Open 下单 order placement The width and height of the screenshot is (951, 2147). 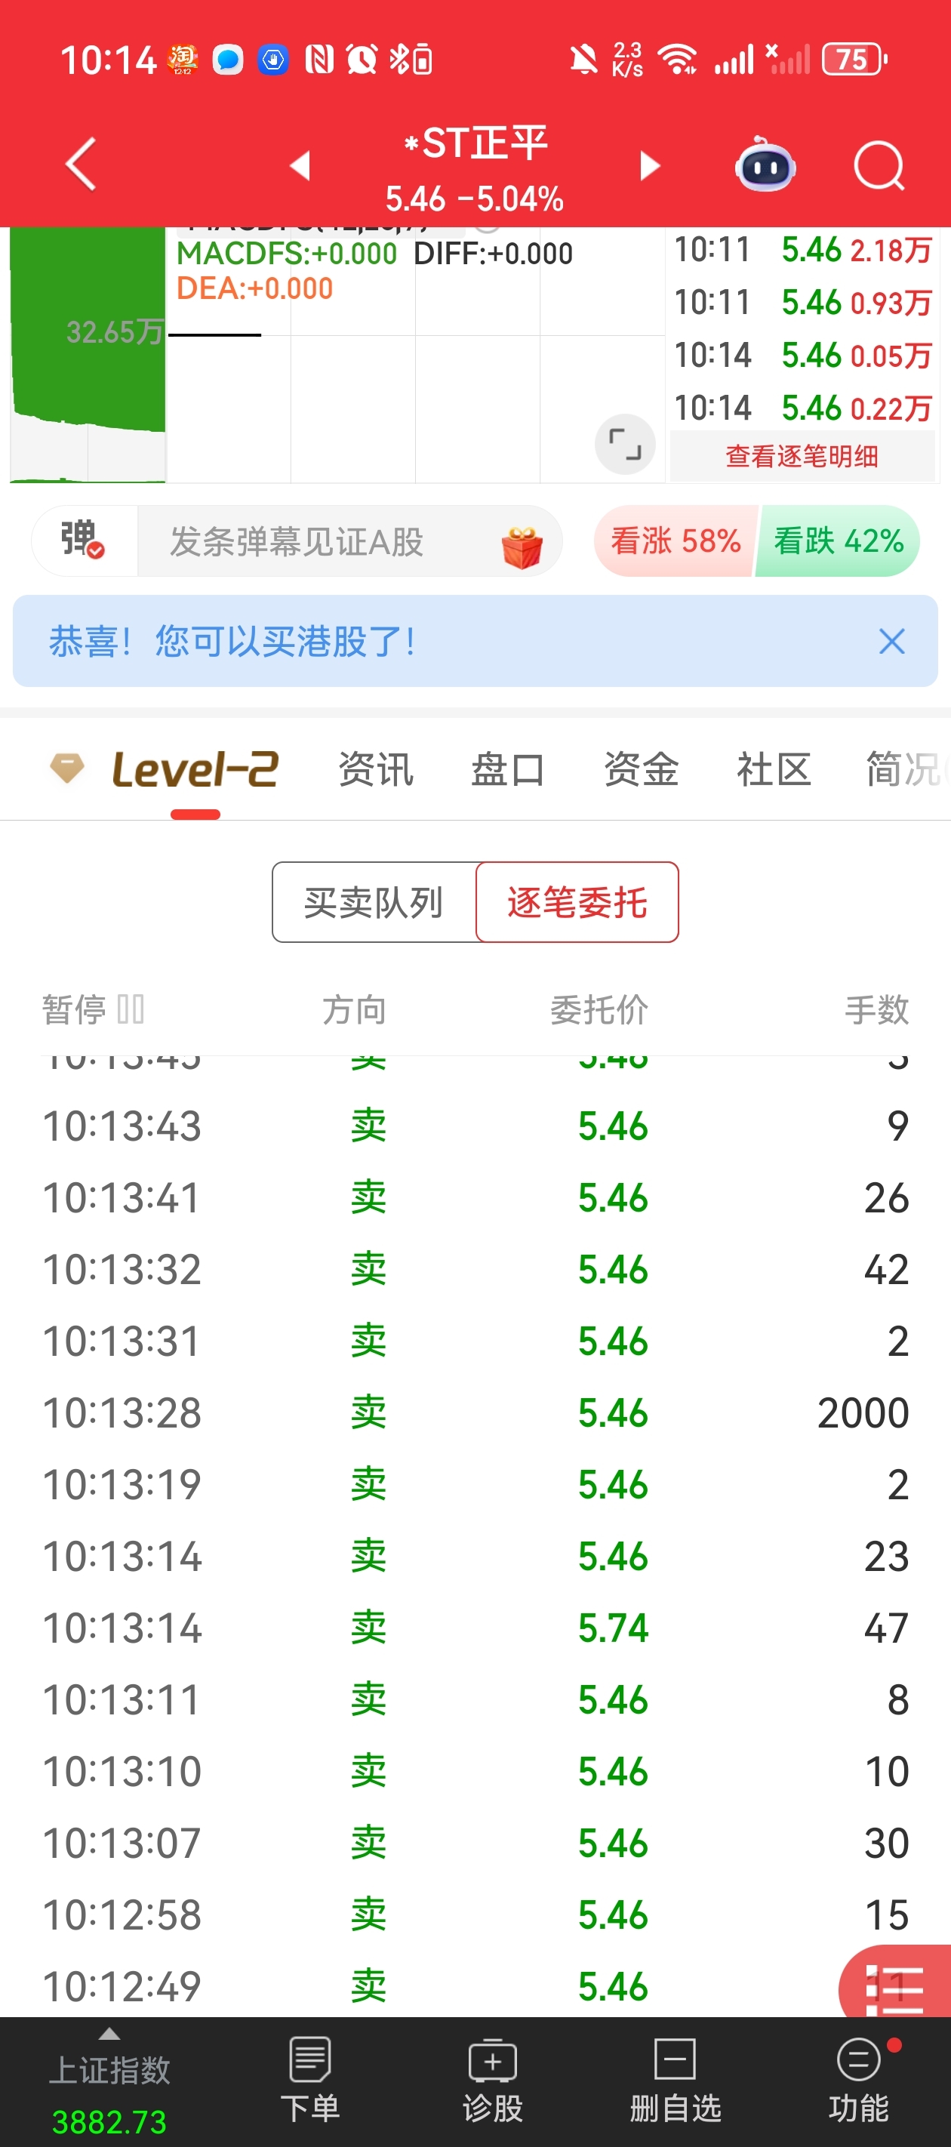point(310,2081)
